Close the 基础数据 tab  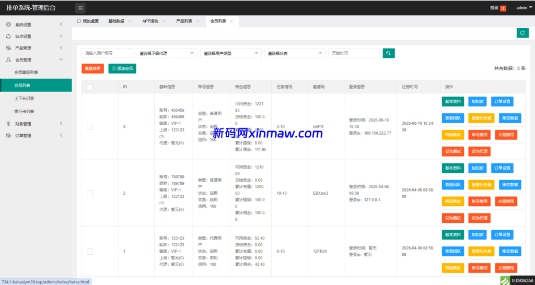(x=130, y=21)
